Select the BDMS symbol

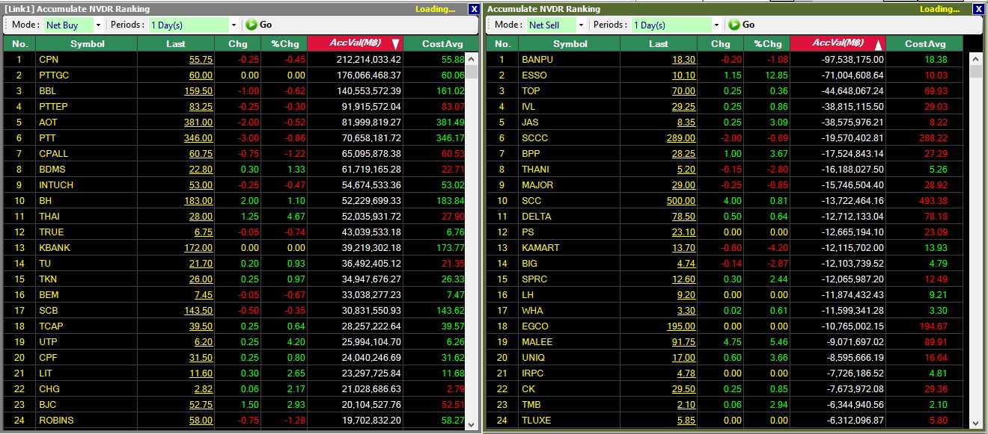point(52,169)
